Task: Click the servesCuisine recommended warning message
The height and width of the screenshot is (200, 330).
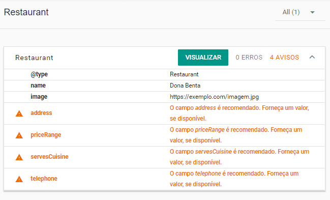Action: (x=239, y=157)
